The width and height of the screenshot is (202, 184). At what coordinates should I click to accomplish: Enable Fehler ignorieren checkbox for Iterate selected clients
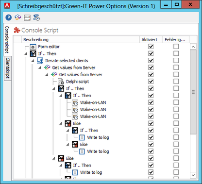point(176,61)
